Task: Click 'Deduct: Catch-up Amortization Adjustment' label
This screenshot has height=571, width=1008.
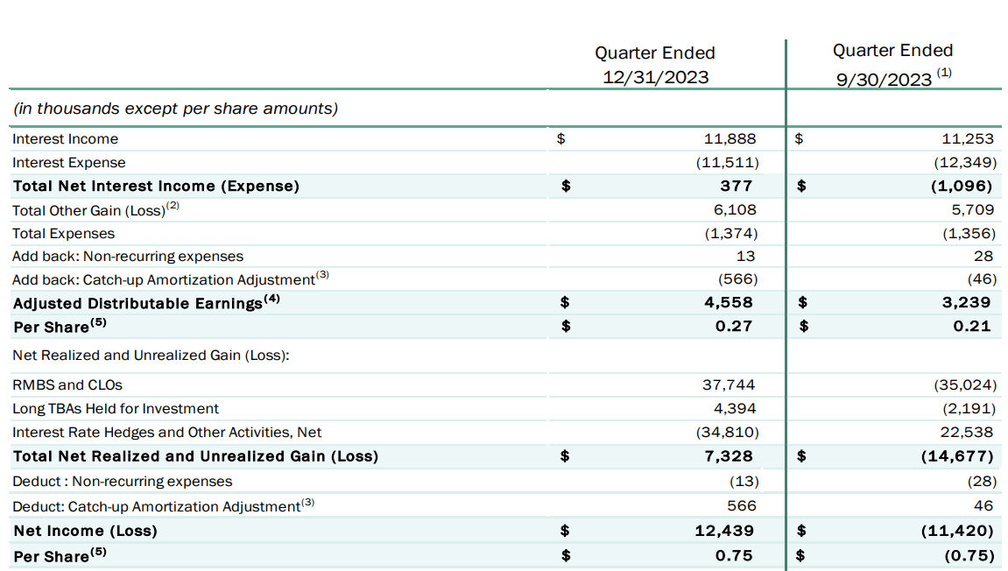Action: pyautogui.click(x=163, y=506)
